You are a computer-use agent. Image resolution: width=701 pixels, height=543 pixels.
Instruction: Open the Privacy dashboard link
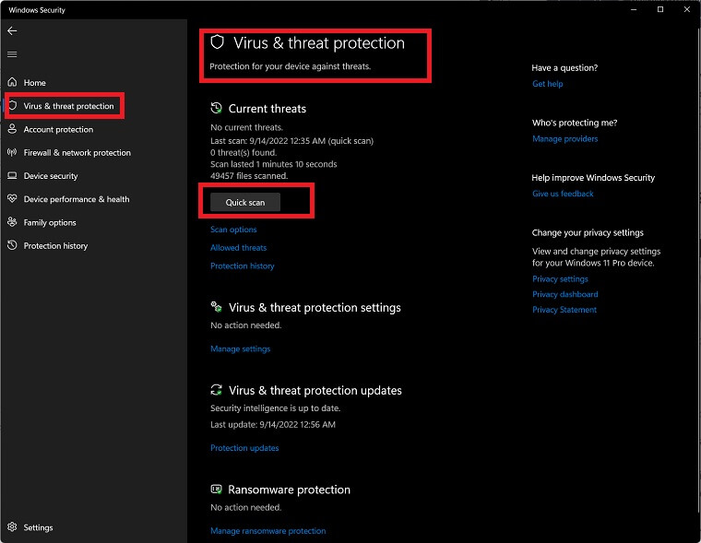[x=564, y=294]
